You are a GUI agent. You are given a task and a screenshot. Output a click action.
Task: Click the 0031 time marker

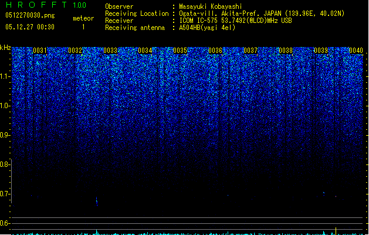(40, 51)
